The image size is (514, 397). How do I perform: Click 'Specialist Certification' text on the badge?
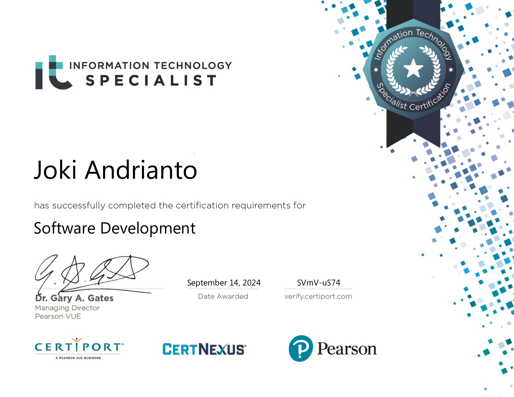(x=414, y=100)
